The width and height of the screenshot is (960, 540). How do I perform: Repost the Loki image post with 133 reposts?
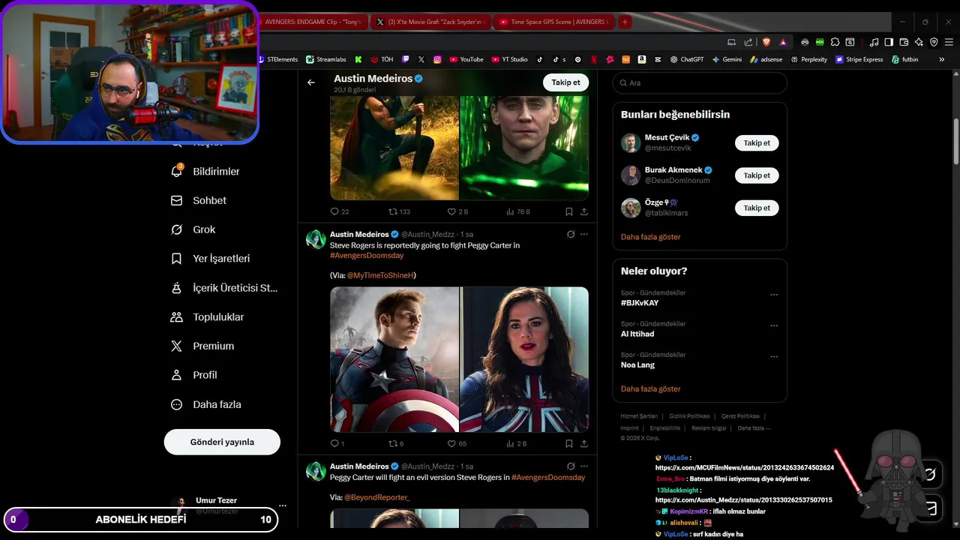[399, 211]
